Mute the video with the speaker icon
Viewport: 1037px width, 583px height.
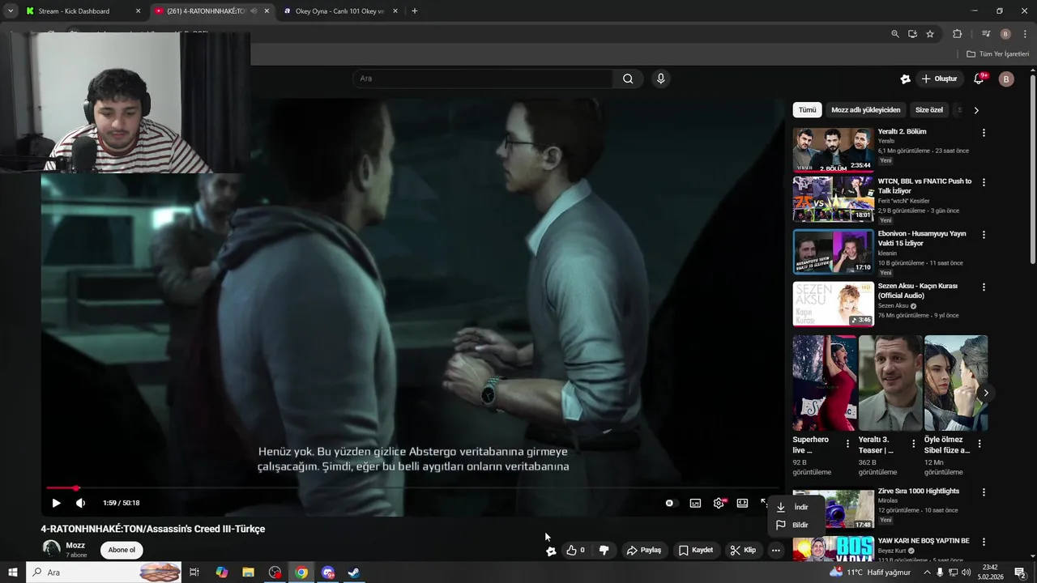(x=80, y=503)
